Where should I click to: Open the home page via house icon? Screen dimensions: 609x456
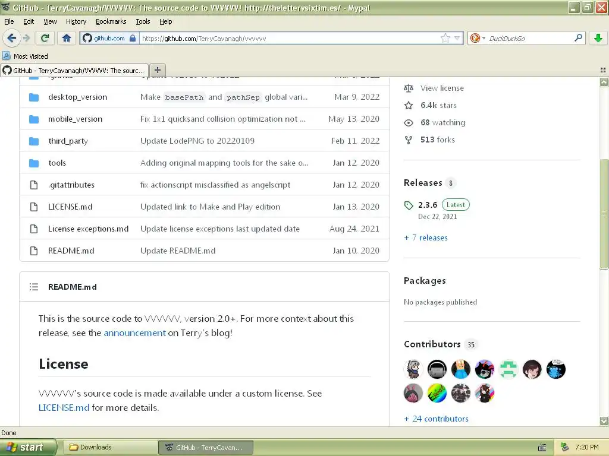click(67, 38)
